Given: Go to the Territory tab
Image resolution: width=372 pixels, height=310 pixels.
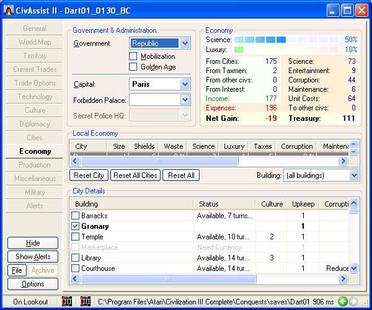Looking at the screenshot, I should (34, 56).
